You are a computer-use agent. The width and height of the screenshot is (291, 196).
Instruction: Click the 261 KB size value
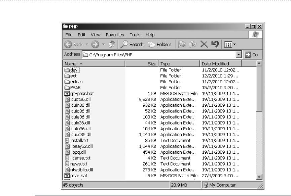[149, 164]
